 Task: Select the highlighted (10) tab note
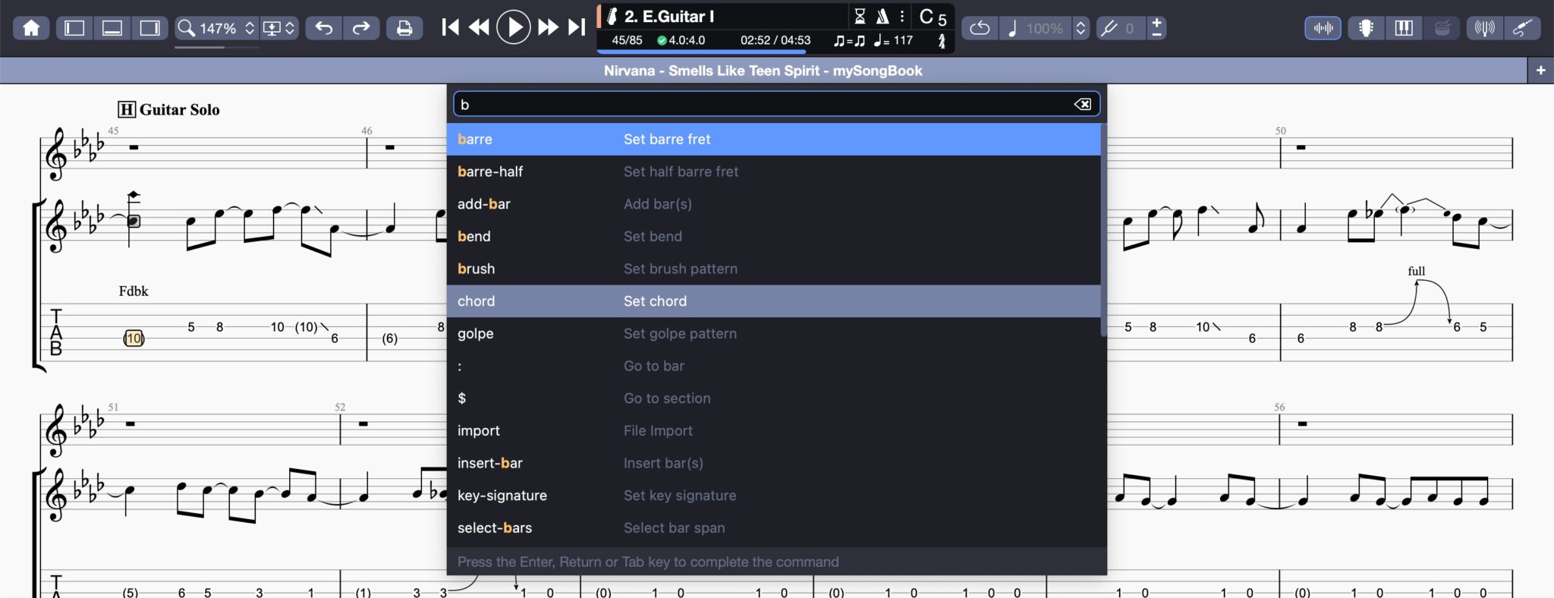(134, 338)
